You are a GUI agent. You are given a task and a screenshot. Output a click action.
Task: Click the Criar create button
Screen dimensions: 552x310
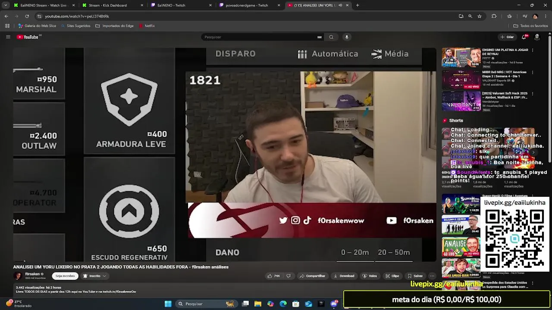point(507,37)
